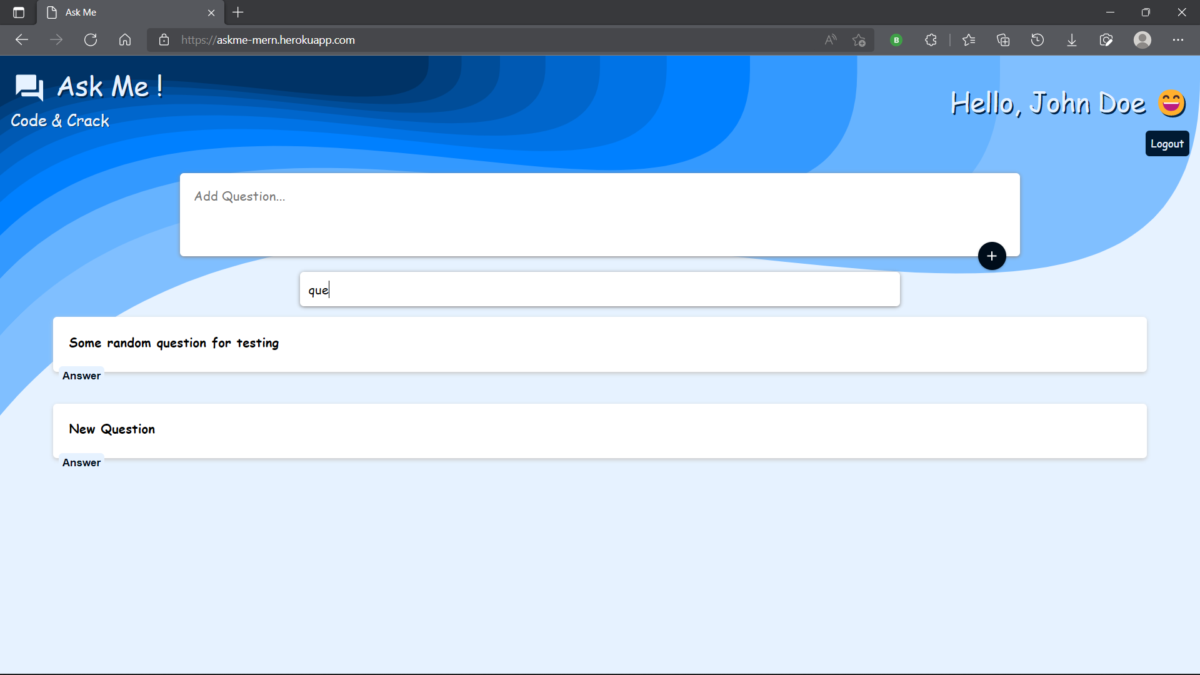This screenshot has height=675, width=1200.
Task: Click the browser refresh icon
Action: 91,40
